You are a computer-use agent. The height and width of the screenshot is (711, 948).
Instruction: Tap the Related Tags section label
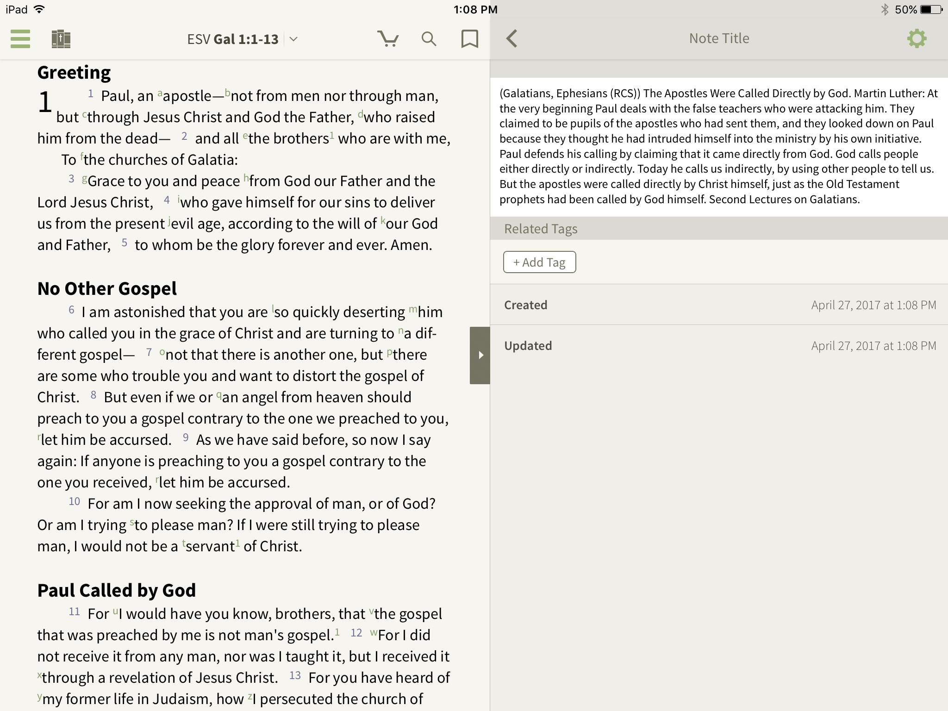pyautogui.click(x=541, y=229)
